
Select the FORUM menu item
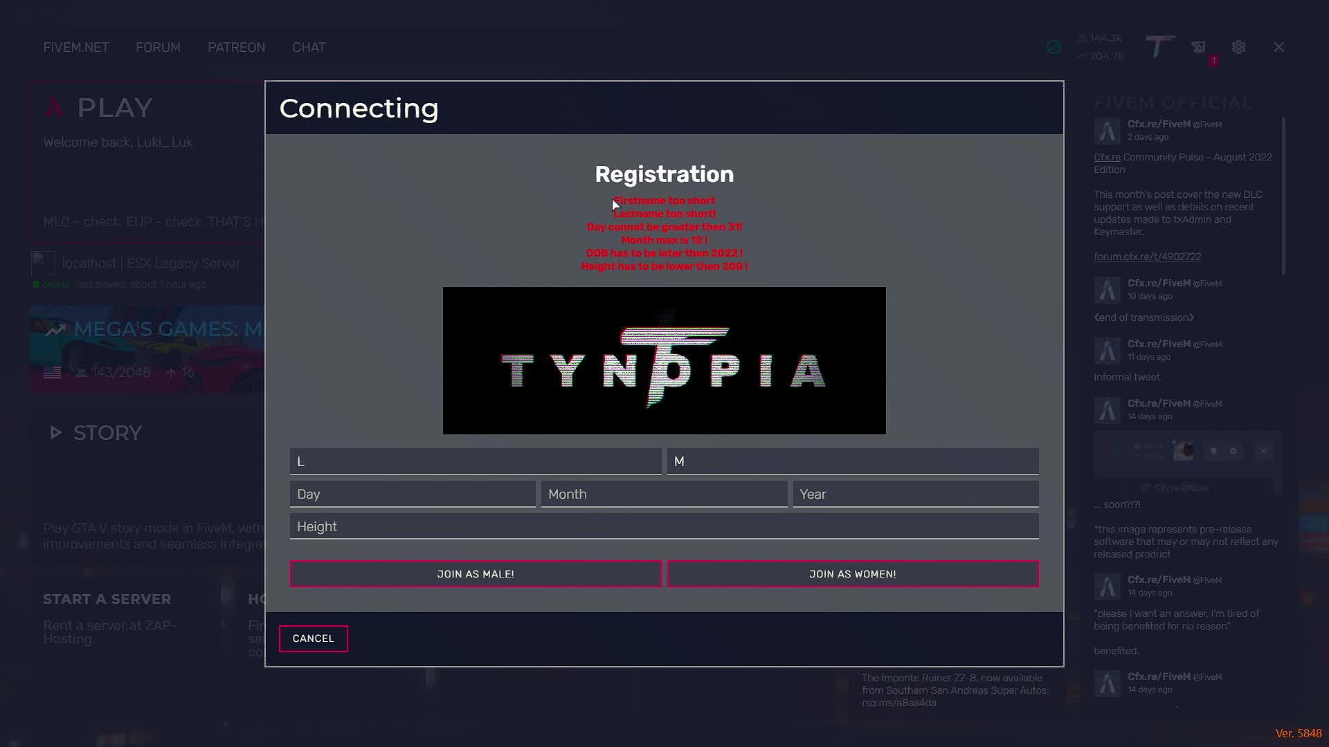[x=158, y=47]
